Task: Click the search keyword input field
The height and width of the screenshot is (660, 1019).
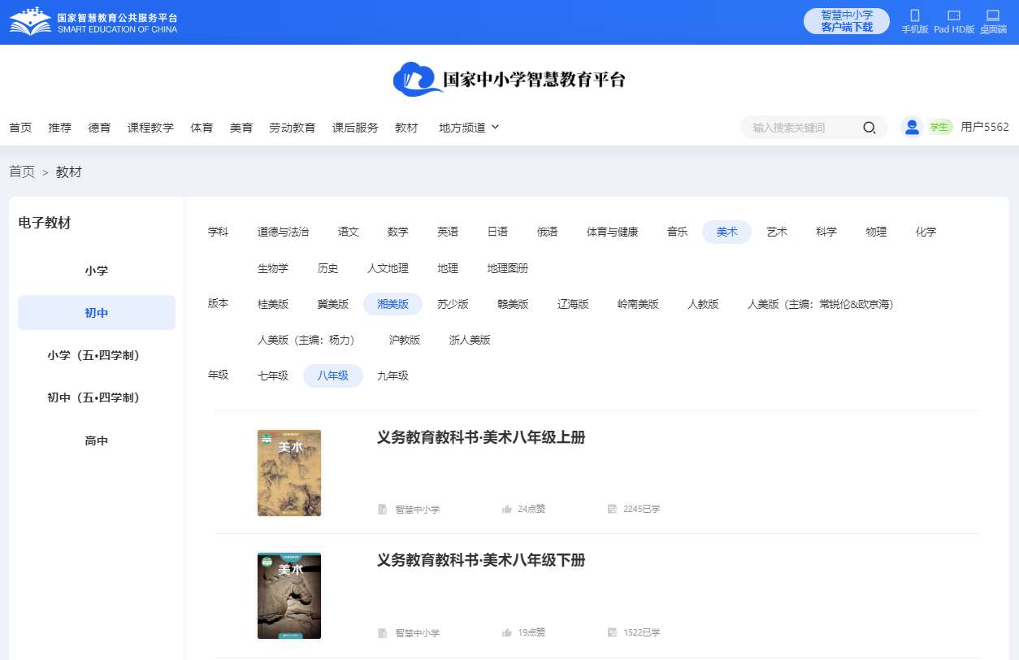Action: [800, 128]
